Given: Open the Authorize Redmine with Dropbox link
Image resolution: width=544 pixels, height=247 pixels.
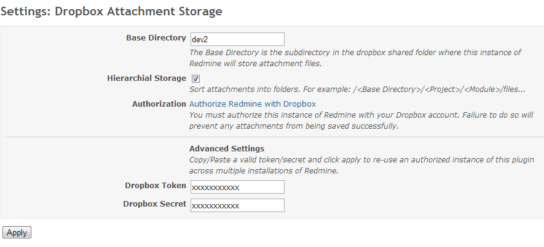Looking at the screenshot, I should click(253, 104).
